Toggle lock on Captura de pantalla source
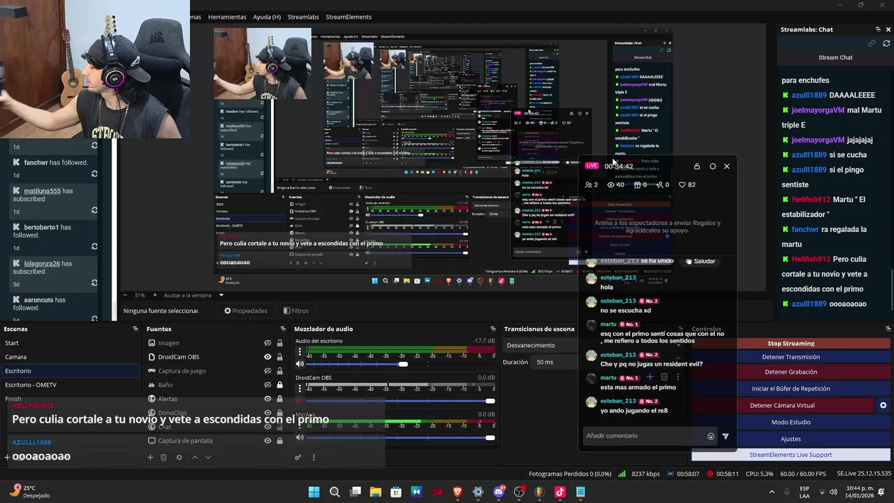894x503 pixels. click(x=280, y=441)
